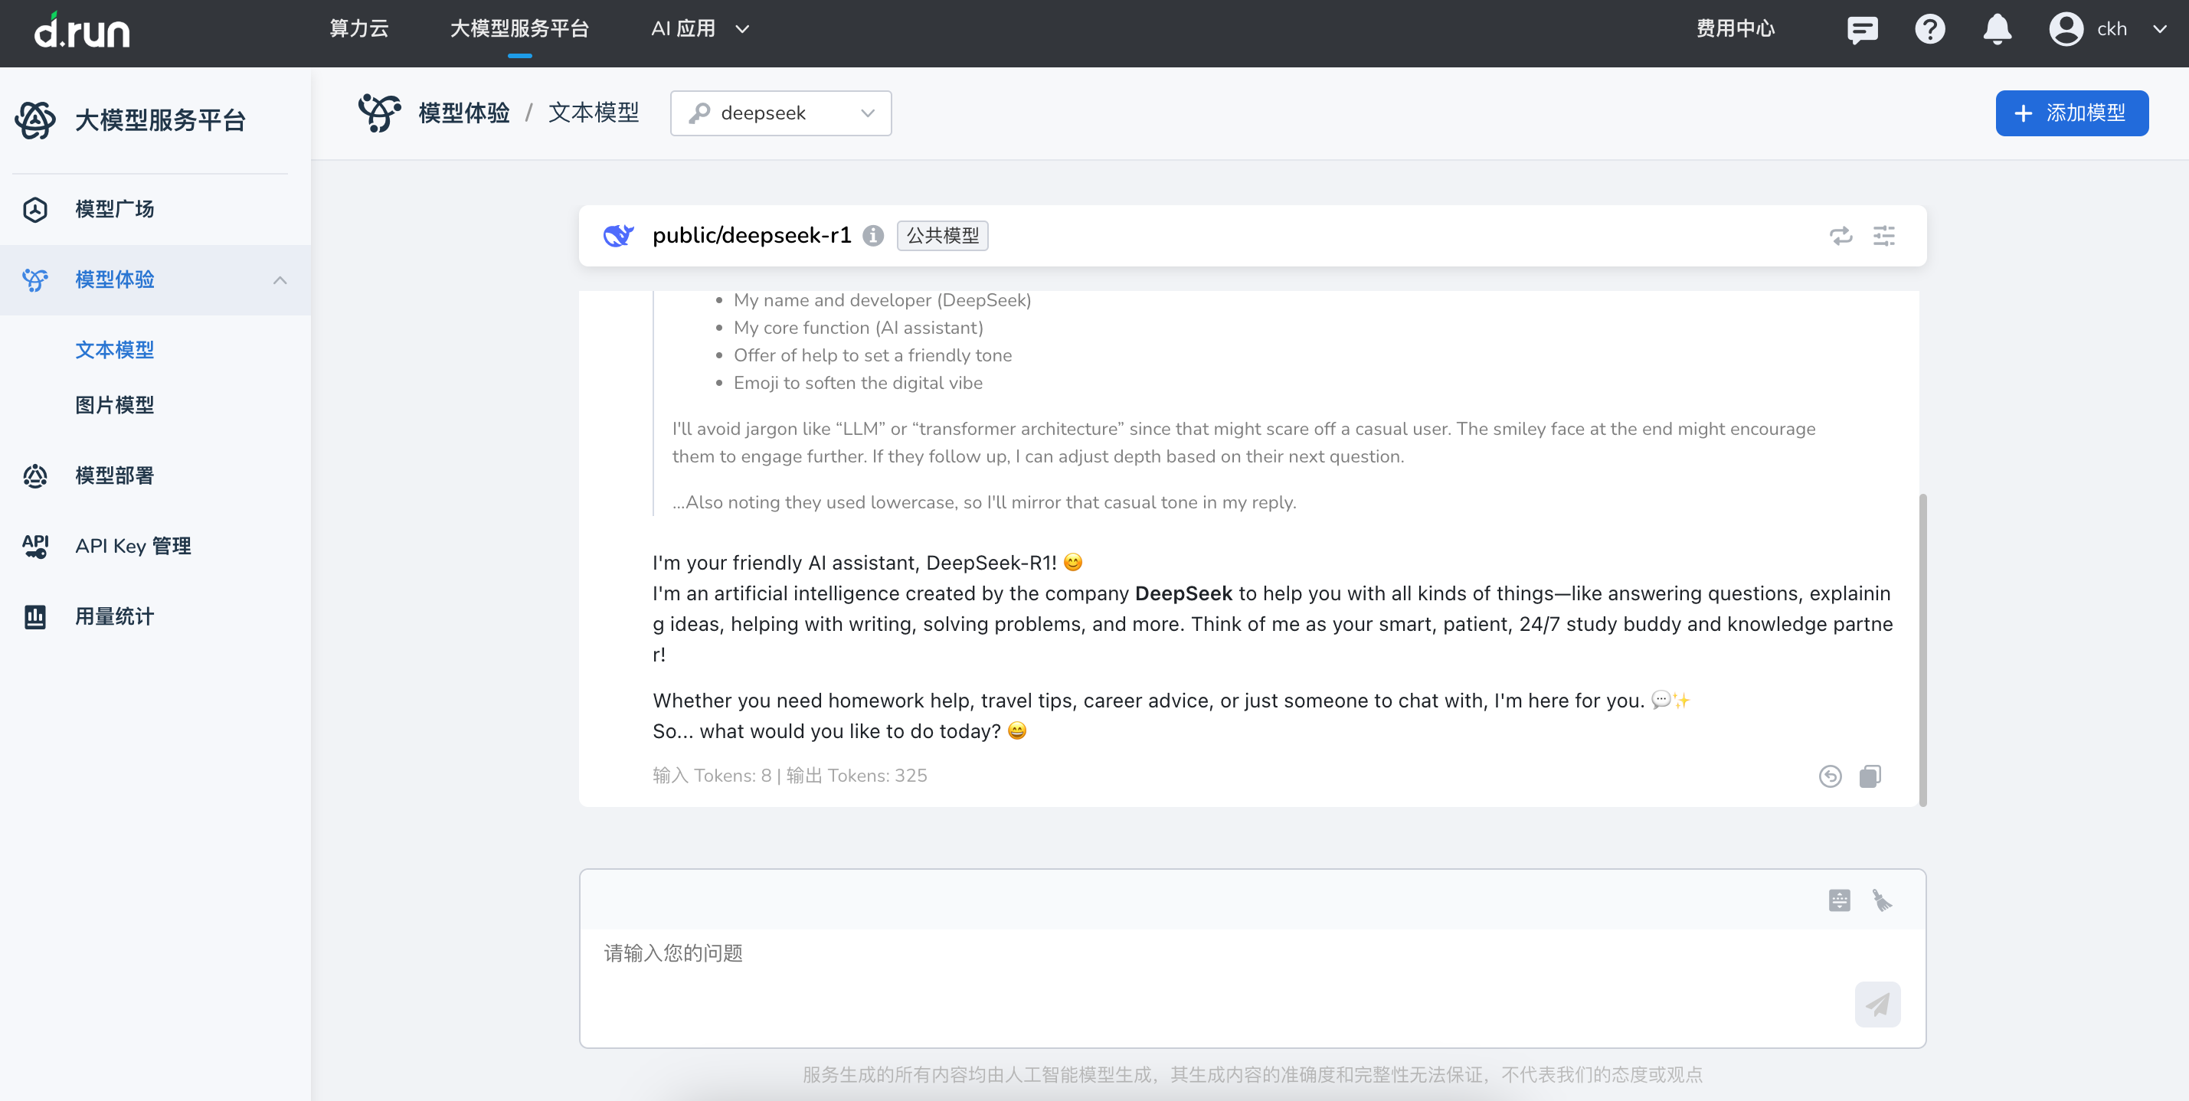Copy the response using copy icon
Viewport: 2189px width, 1101px height.
(x=1870, y=776)
